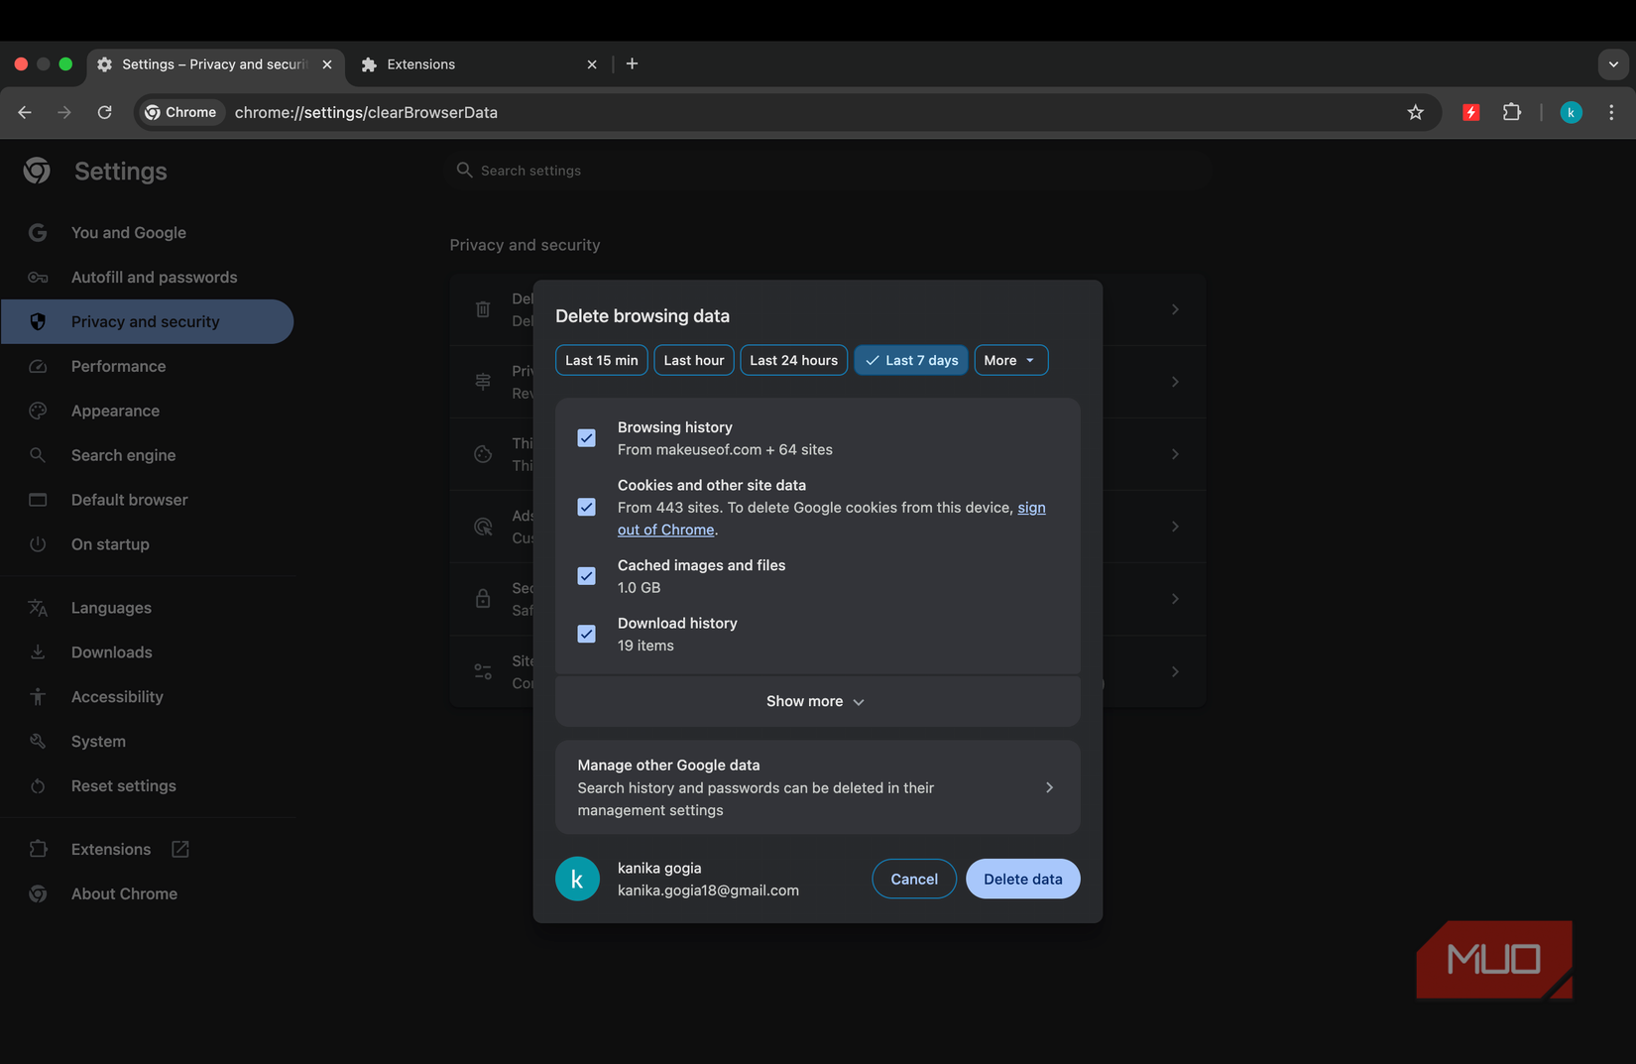
Task: Click the trash icon beside Delete browsing data row
Action: tap(483, 309)
